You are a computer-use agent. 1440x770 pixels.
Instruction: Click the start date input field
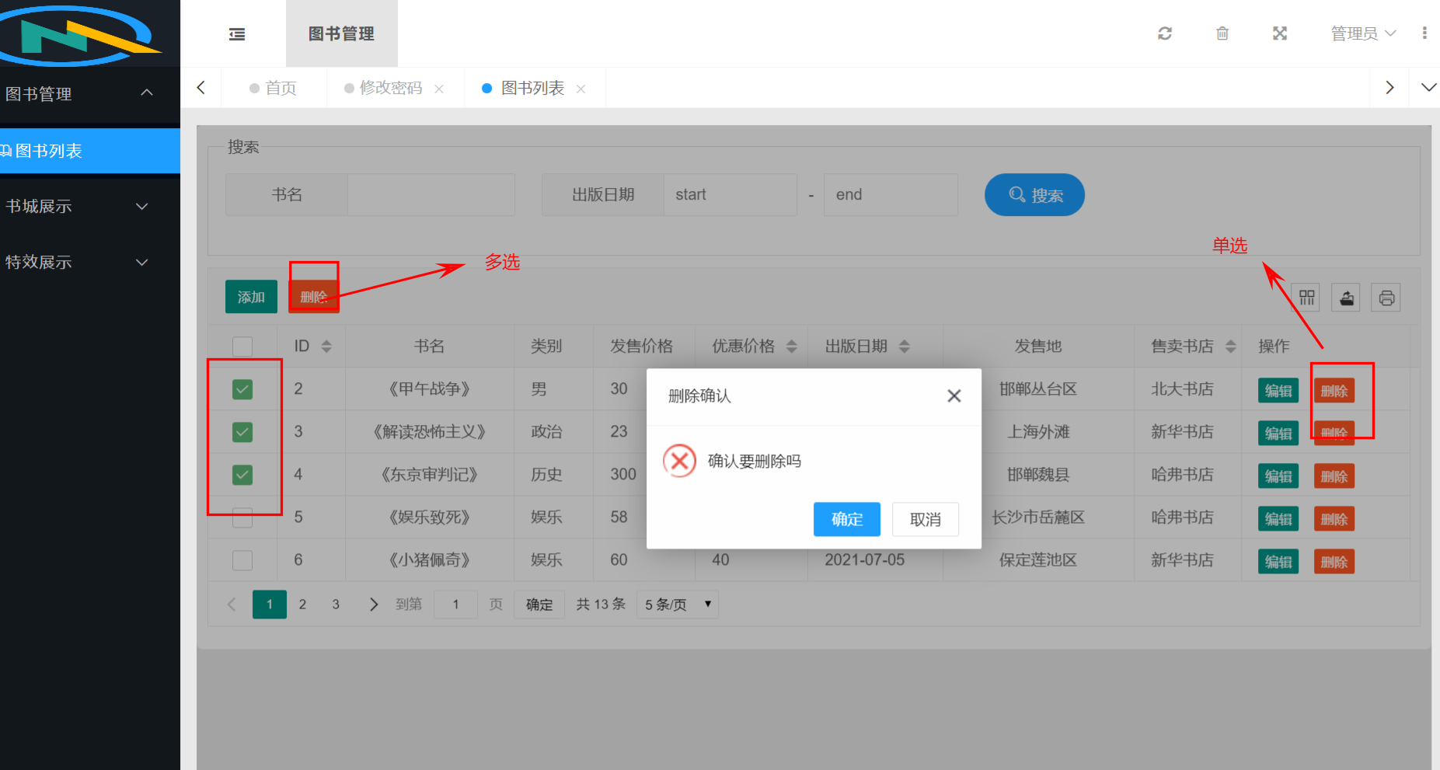730,194
